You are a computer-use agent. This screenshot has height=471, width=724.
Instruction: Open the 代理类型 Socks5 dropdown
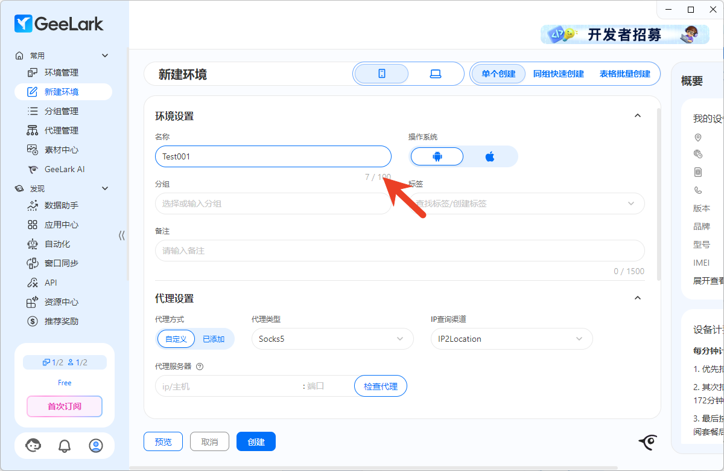pyautogui.click(x=332, y=339)
